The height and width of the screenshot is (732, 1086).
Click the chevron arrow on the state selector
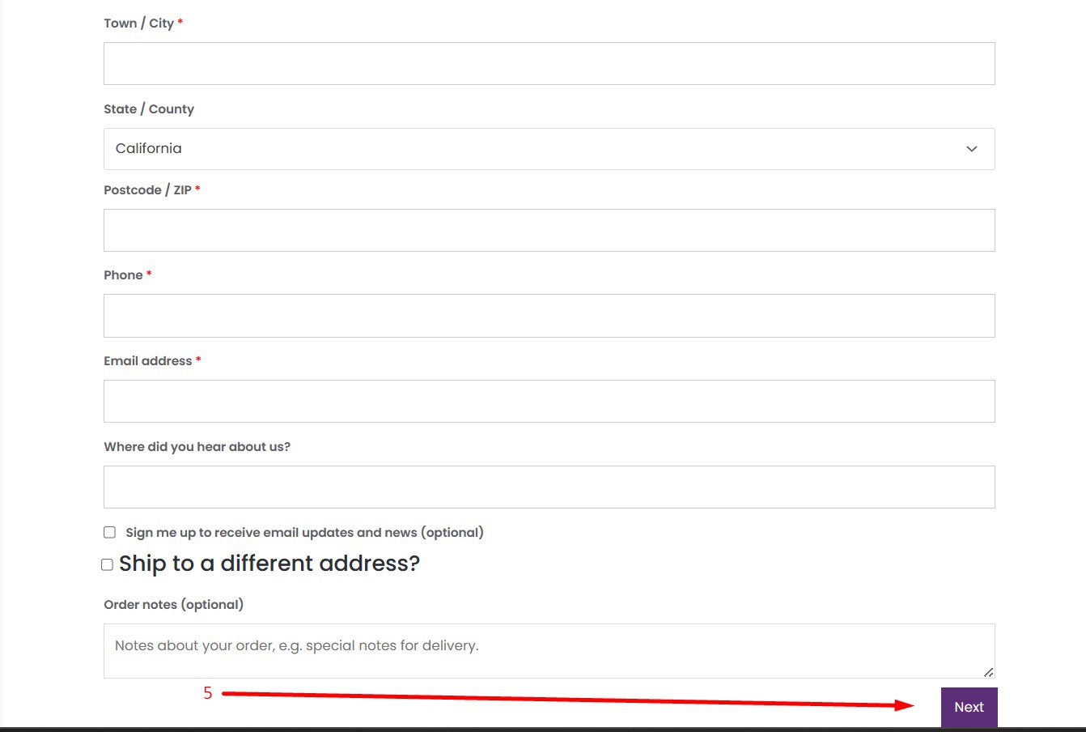click(x=971, y=149)
